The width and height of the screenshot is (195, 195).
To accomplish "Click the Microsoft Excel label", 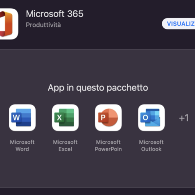I will [65, 146].
